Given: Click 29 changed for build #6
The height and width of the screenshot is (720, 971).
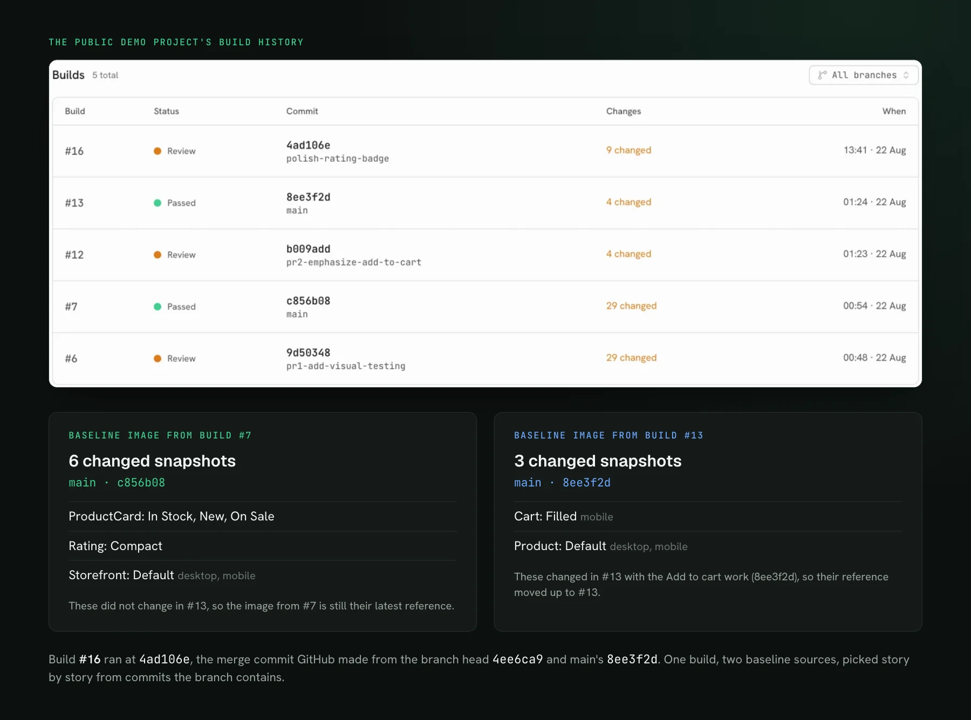Looking at the screenshot, I should pos(631,358).
